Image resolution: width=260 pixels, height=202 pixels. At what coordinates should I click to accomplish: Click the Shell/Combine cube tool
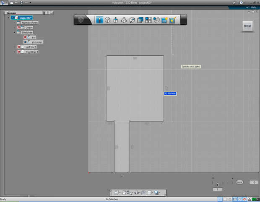[x=132, y=20]
